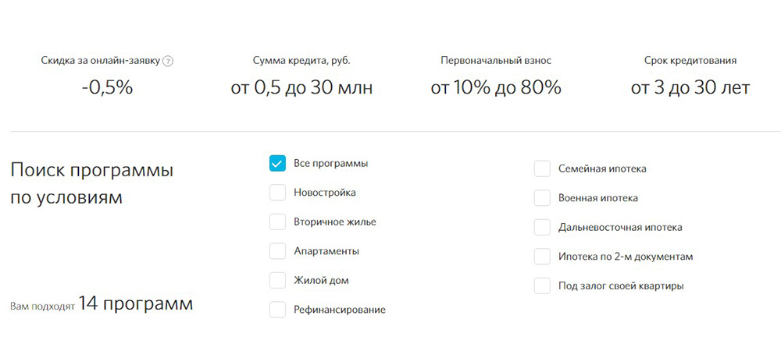
Task: Enable the Семейная ипотека checkbox
Action: (x=542, y=168)
